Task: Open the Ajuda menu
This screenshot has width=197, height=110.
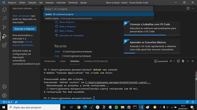Action: click(x=83, y=2)
